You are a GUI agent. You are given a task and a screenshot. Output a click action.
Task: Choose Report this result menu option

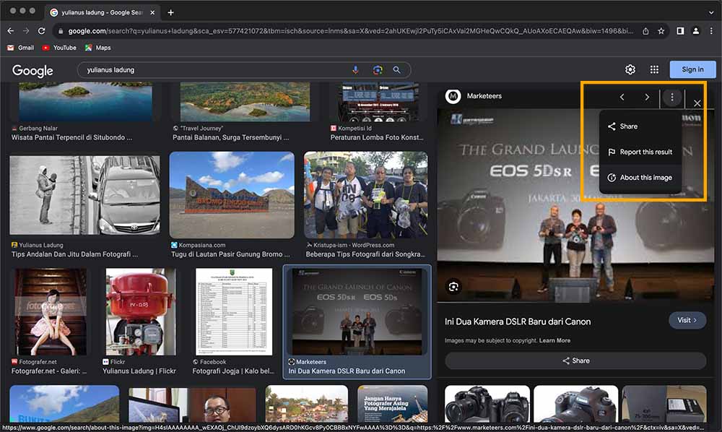(x=645, y=152)
